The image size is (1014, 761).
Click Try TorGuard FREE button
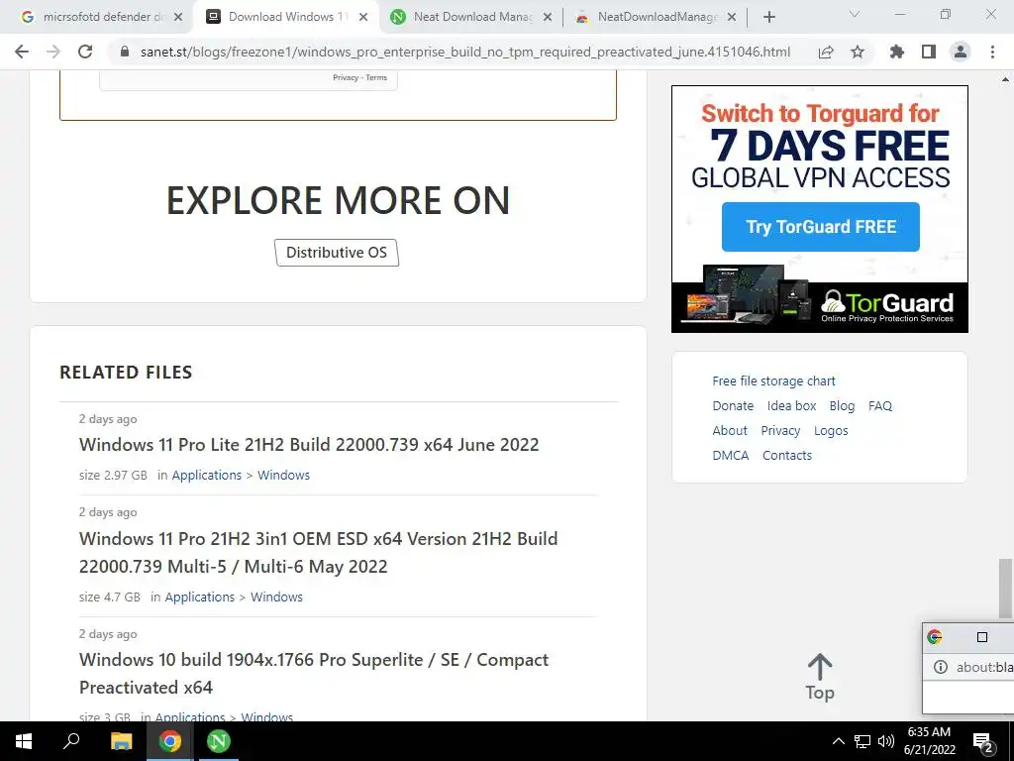click(821, 227)
